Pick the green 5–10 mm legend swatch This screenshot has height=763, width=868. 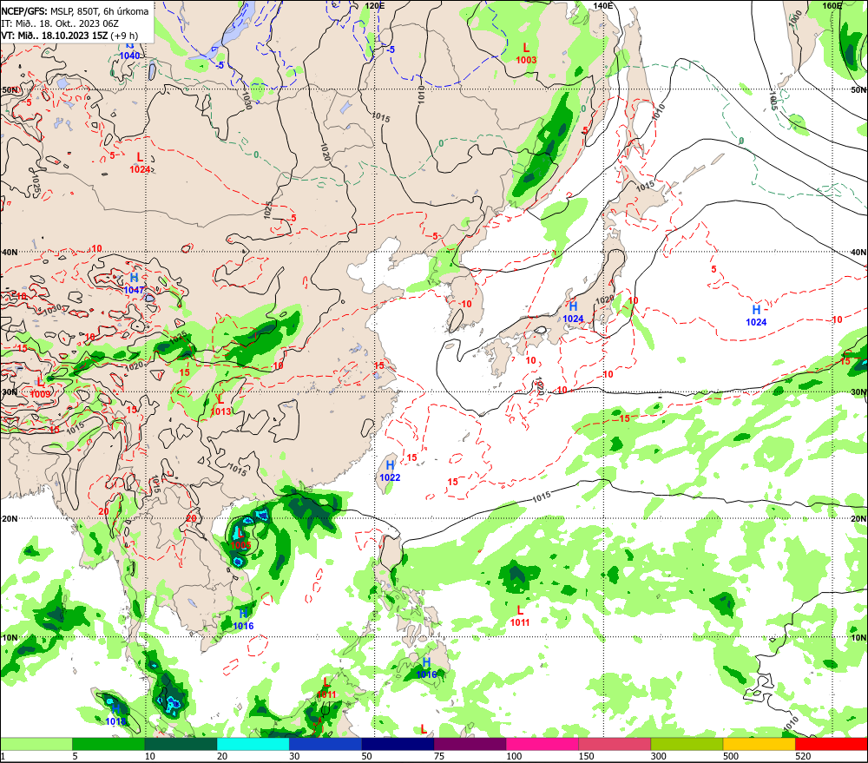pyautogui.click(x=108, y=744)
